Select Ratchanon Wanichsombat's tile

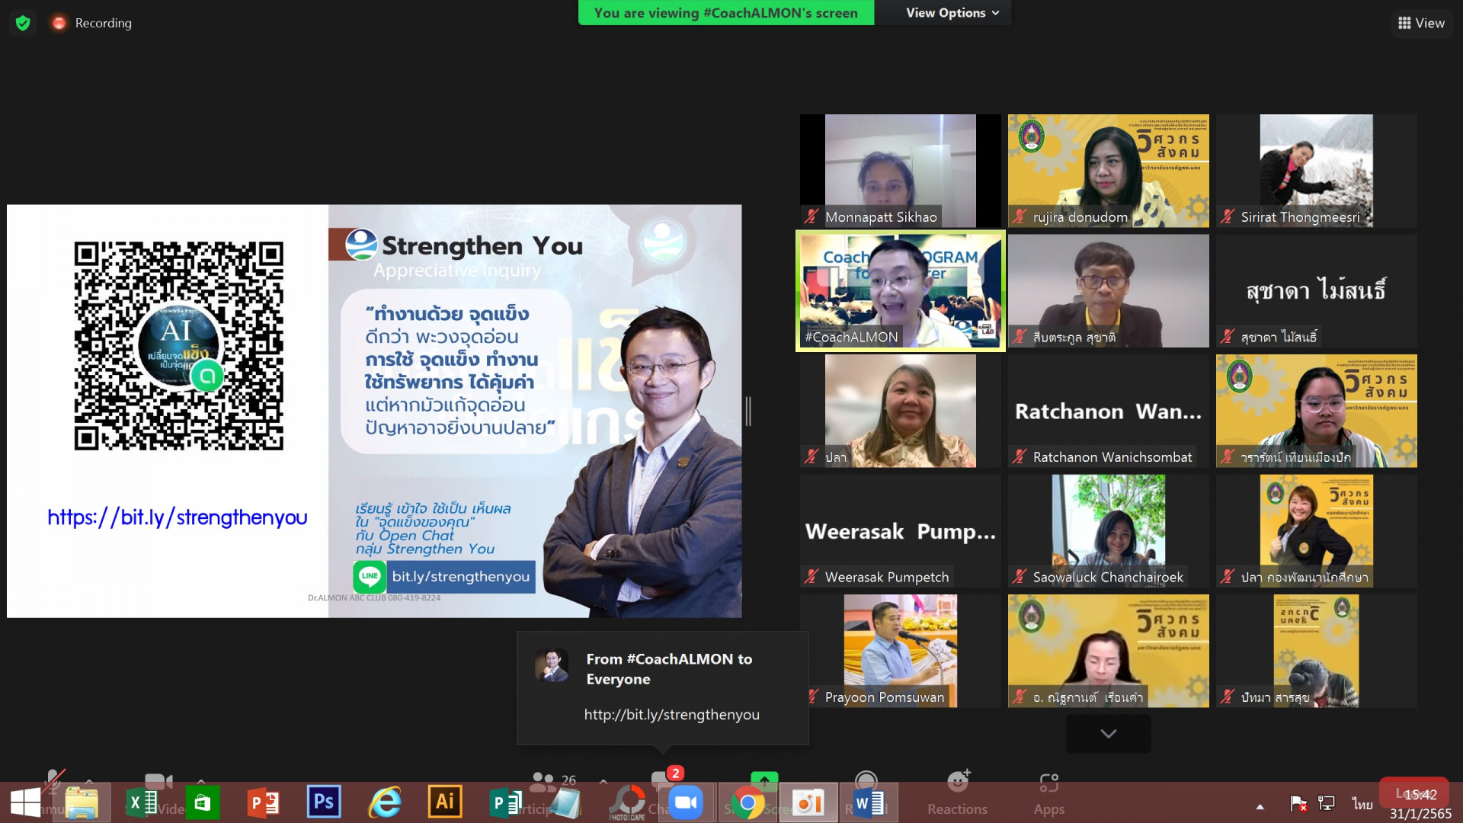pyautogui.click(x=1108, y=411)
